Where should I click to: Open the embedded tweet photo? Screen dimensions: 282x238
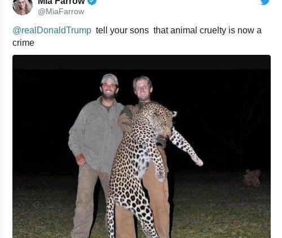coord(142,146)
